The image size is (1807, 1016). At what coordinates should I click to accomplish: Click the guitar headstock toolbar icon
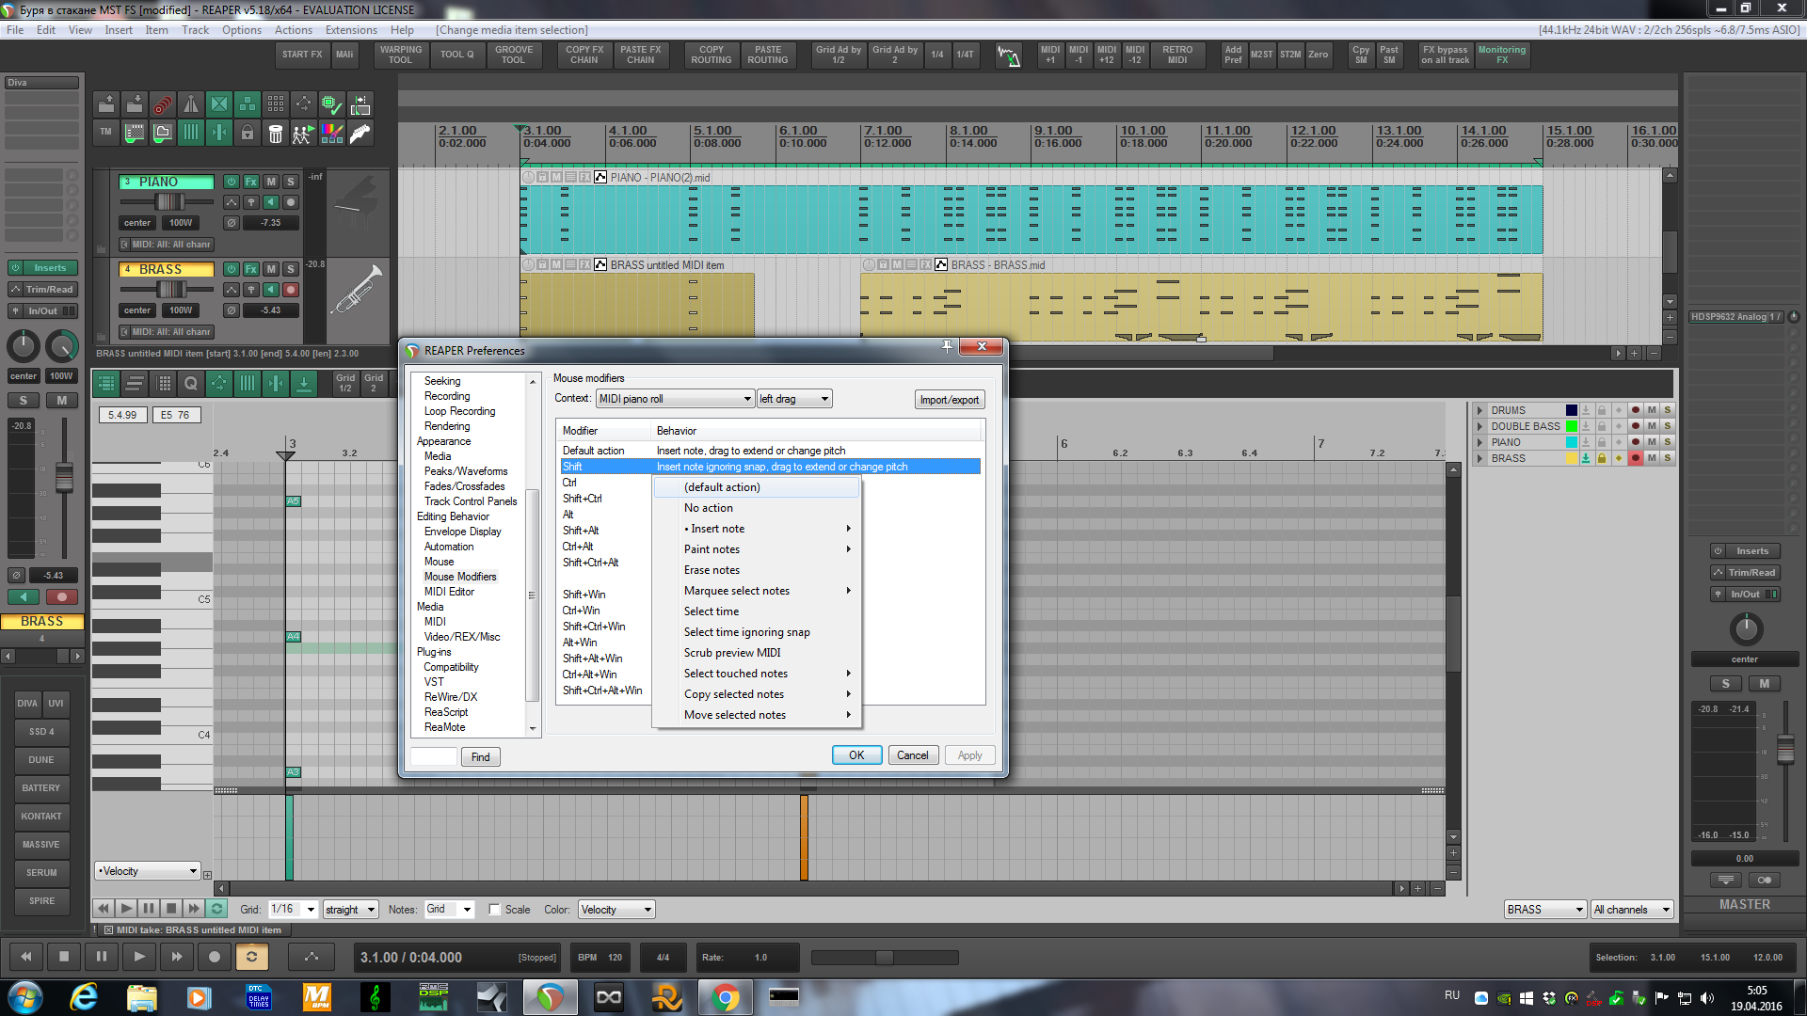pyautogui.click(x=360, y=134)
